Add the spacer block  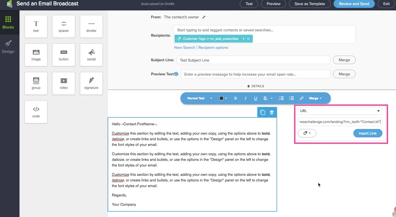tap(64, 27)
